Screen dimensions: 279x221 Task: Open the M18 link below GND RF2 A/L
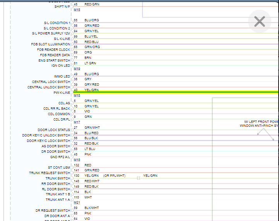tap(77, 160)
